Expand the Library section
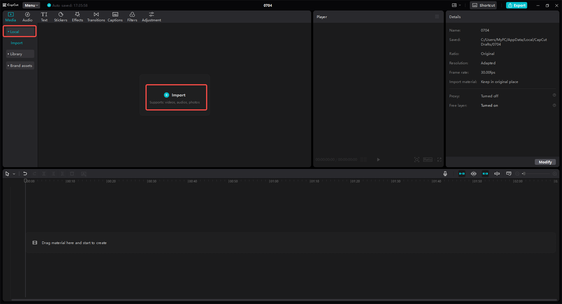 tap(20, 54)
